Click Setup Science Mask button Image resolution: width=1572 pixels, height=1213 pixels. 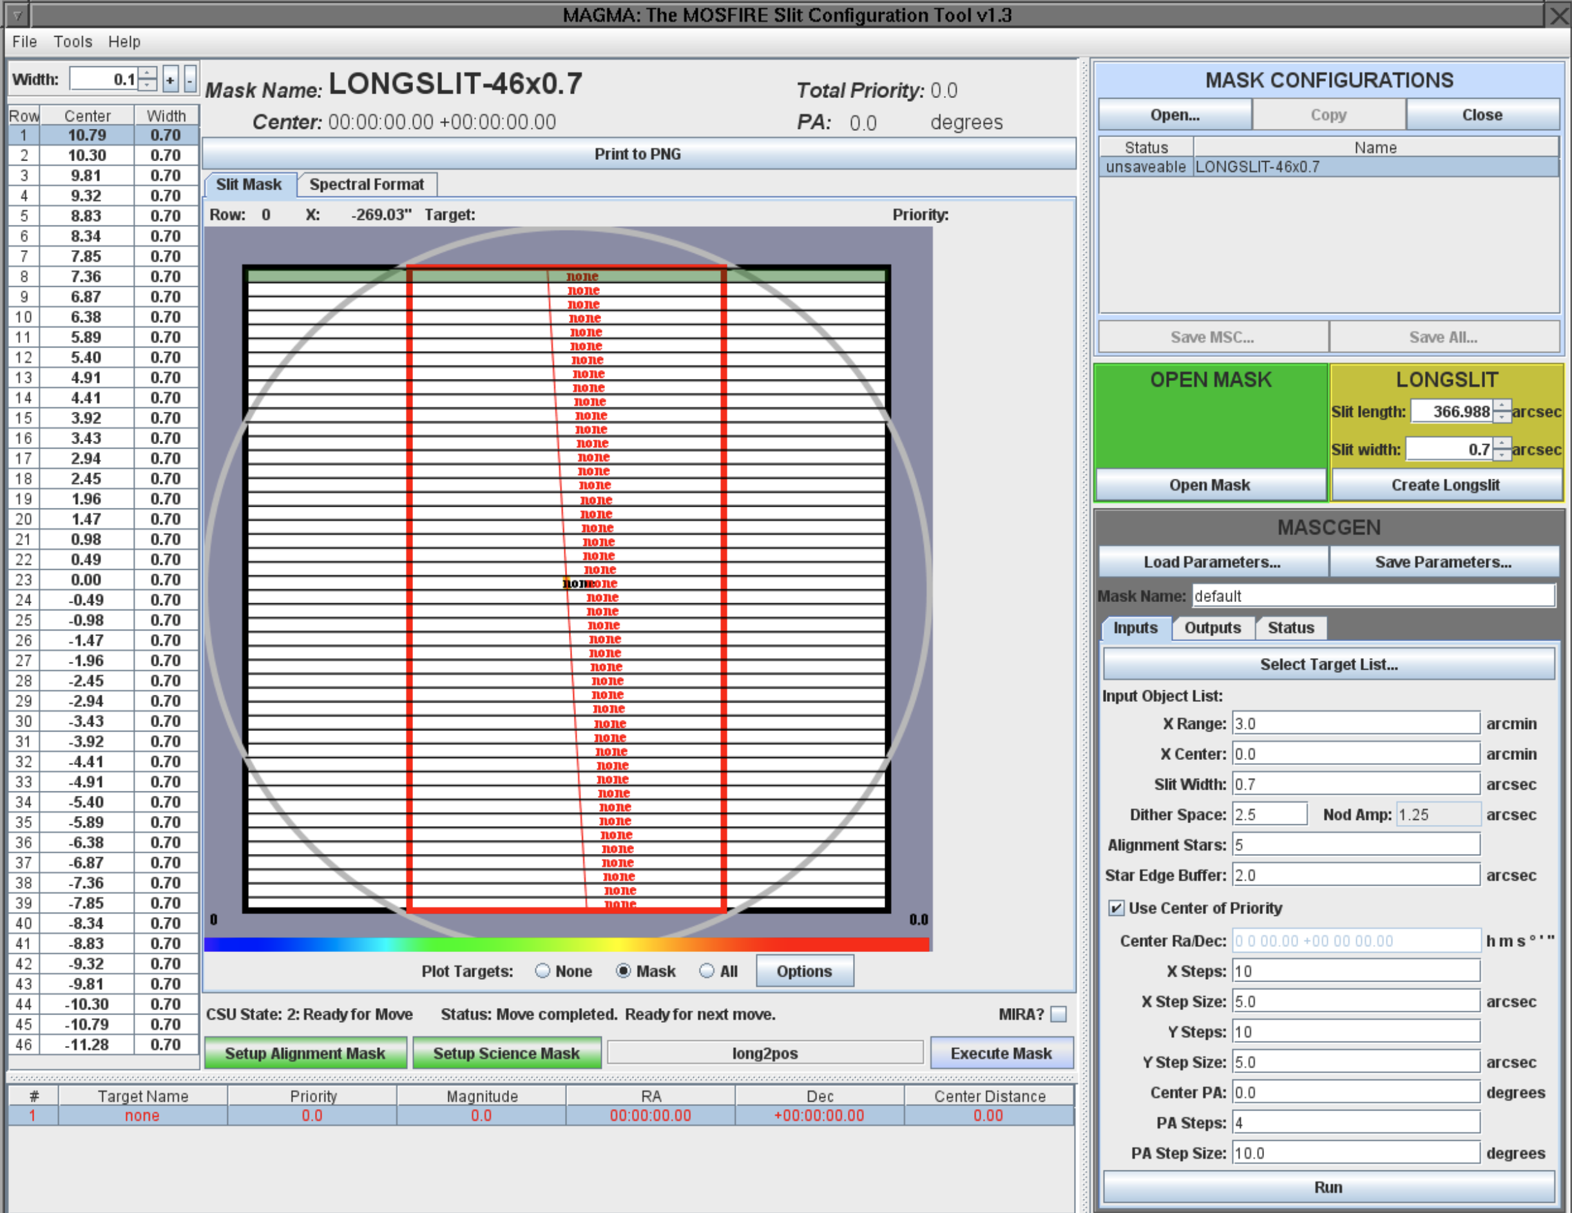pos(506,1053)
